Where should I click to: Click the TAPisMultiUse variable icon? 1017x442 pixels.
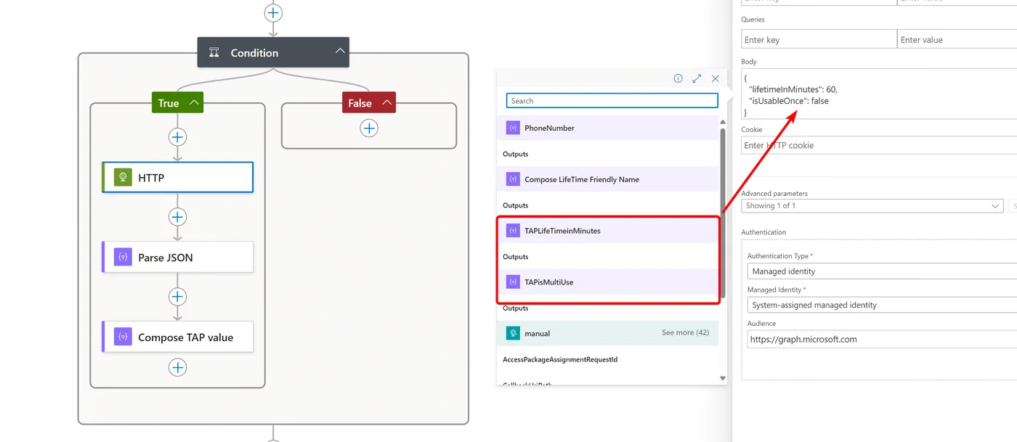512,282
